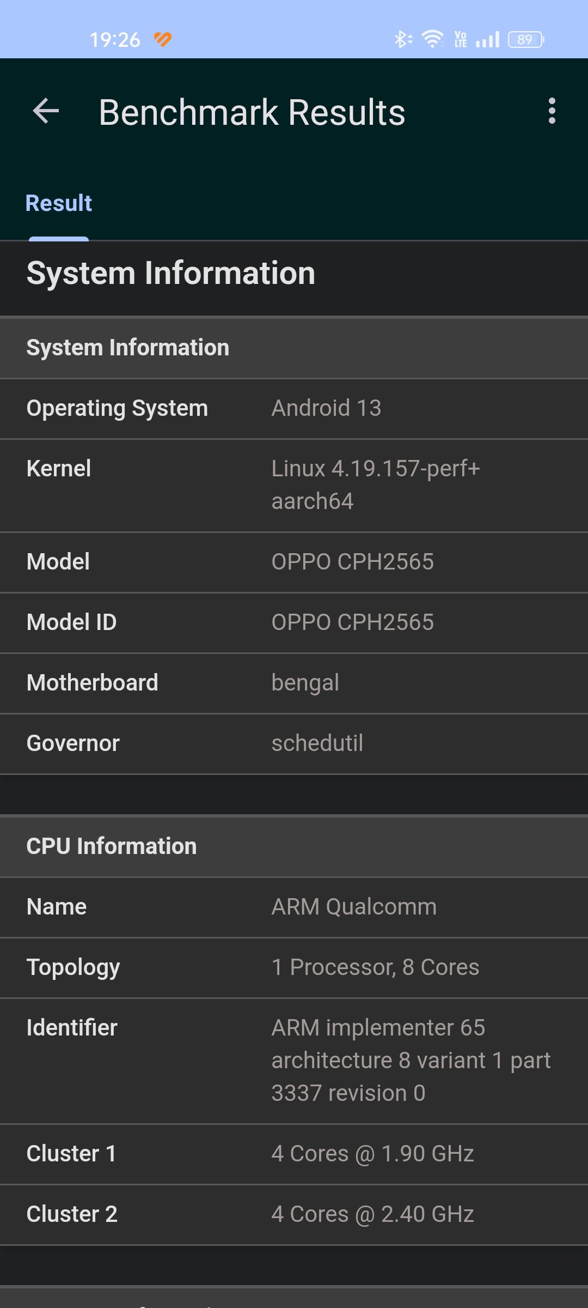The width and height of the screenshot is (588, 1308).
Task: Tap the Governor label
Action: [x=73, y=743]
